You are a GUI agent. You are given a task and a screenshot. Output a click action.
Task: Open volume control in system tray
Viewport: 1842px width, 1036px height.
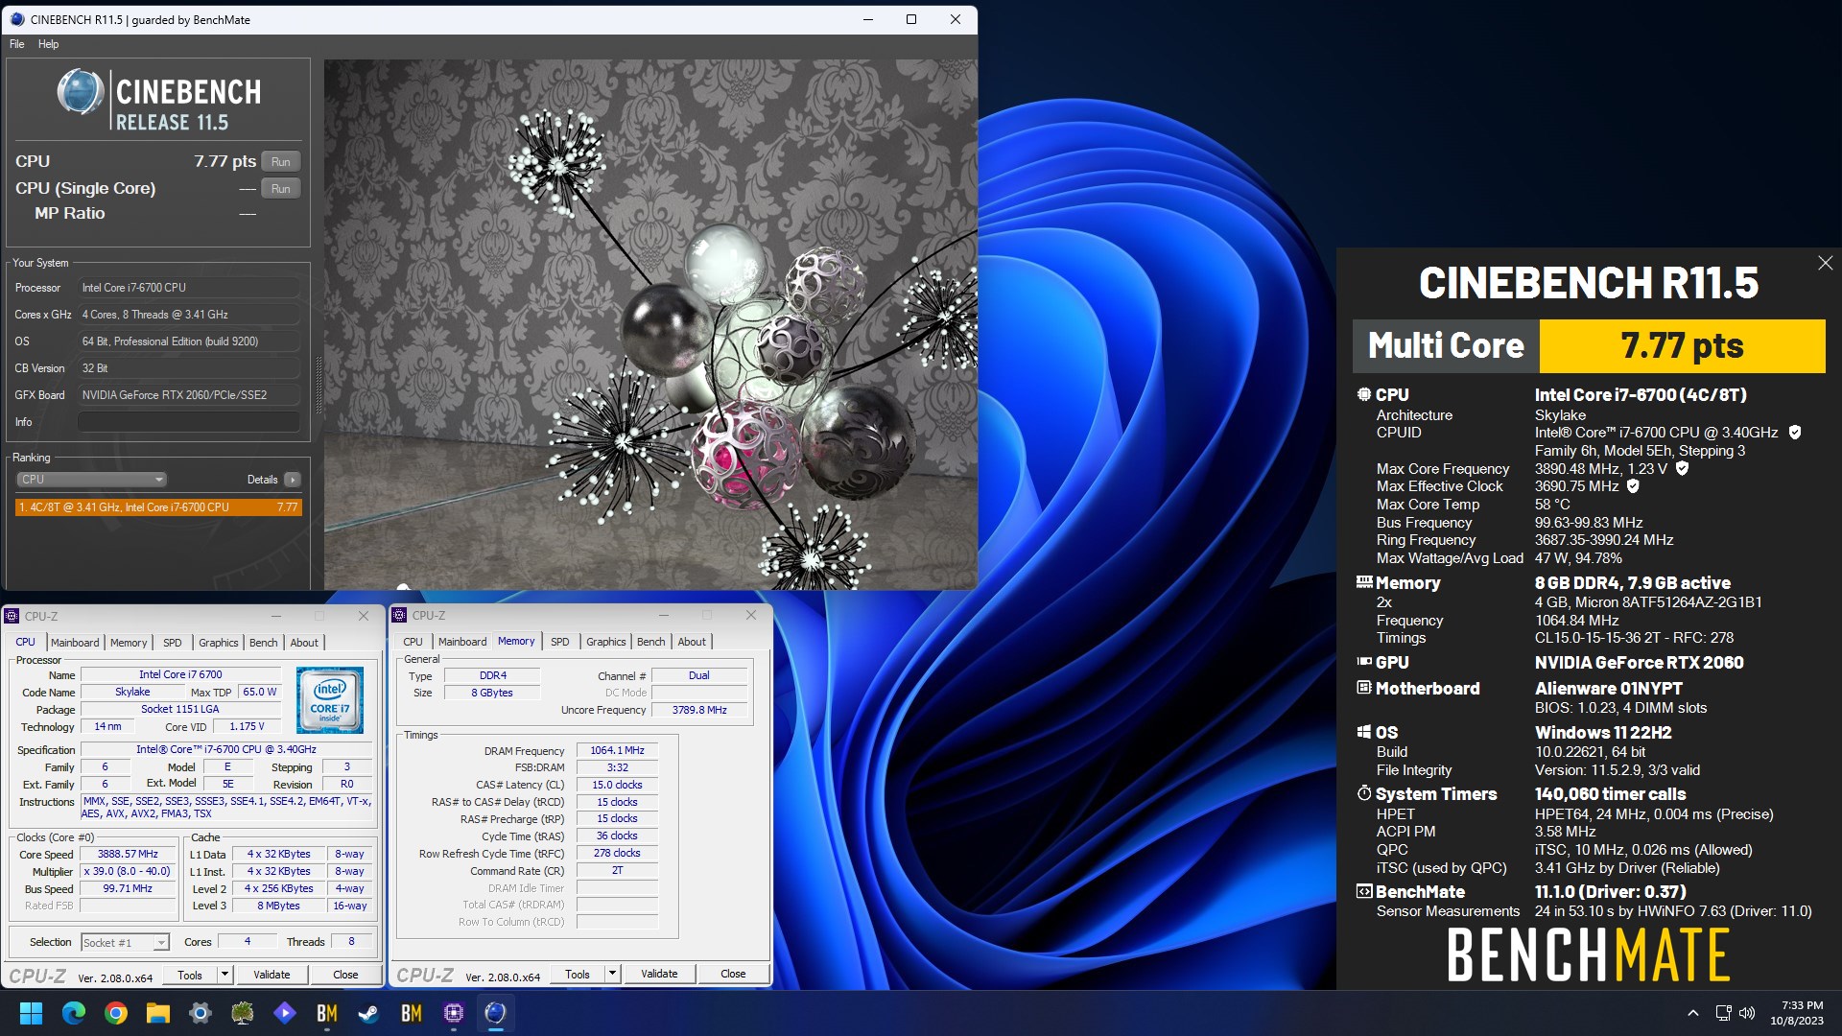click(1747, 1013)
